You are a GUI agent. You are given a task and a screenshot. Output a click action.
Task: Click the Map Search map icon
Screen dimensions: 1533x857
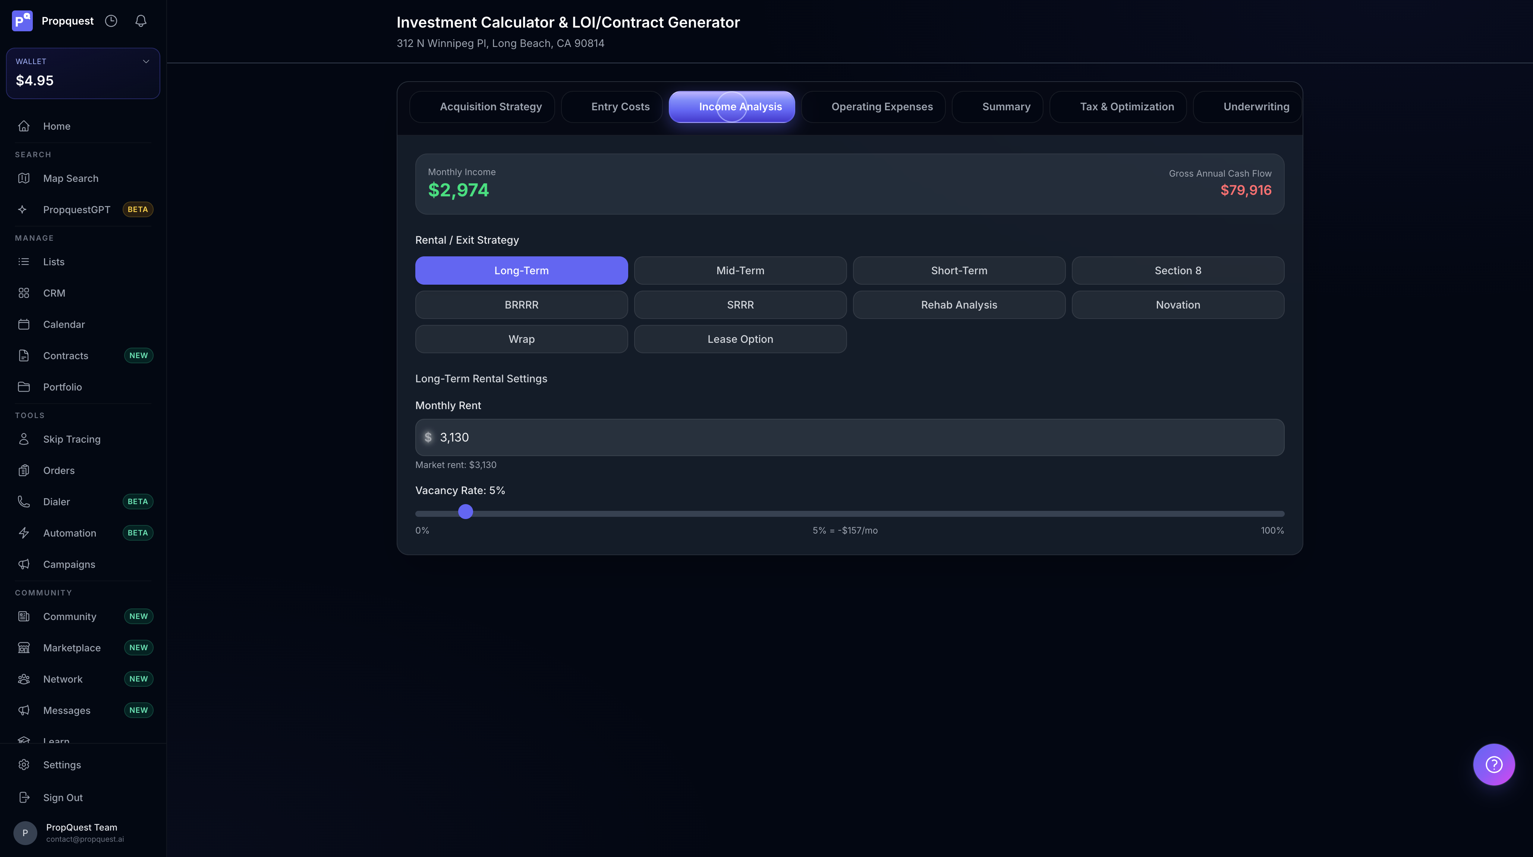[x=24, y=178]
